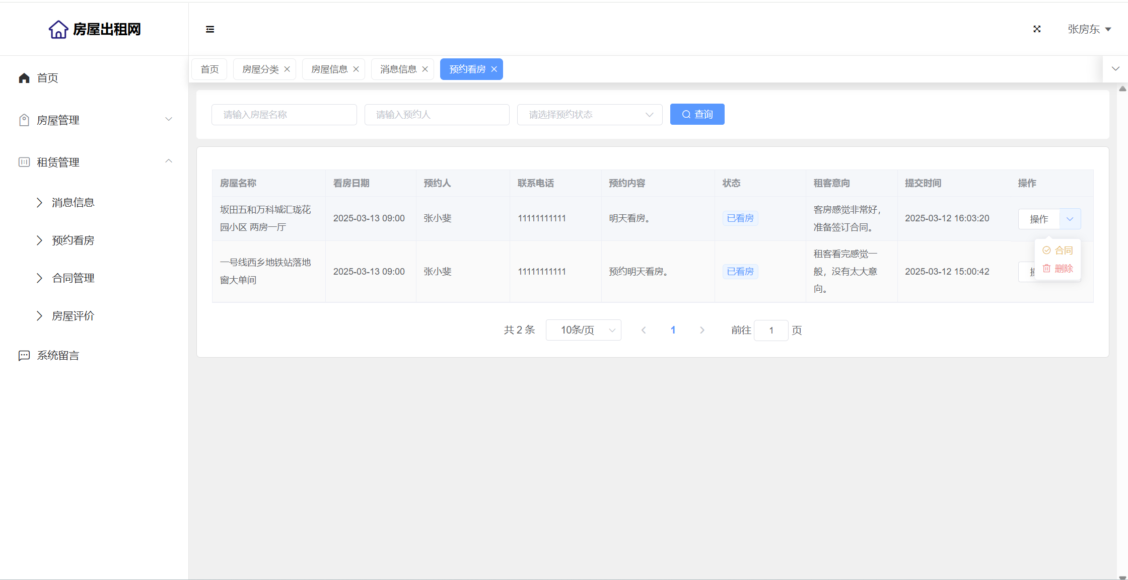Click the house logo icon
Image resolution: width=1128 pixels, height=580 pixels.
[x=58, y=29]
